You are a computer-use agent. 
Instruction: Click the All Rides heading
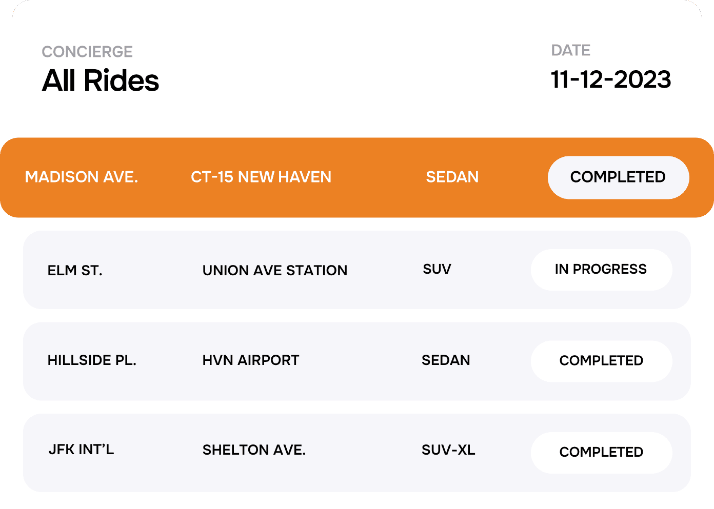click(101, 81)
